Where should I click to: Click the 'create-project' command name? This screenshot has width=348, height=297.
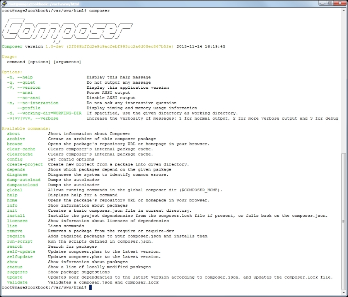pos(25,164)
